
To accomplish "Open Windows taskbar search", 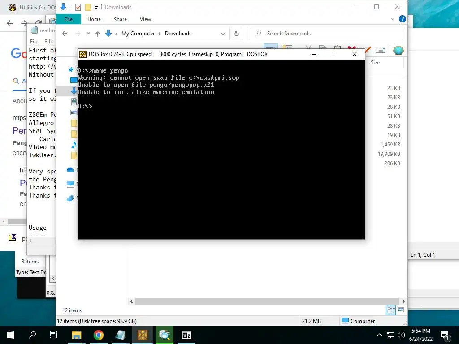I will point(32,335).
